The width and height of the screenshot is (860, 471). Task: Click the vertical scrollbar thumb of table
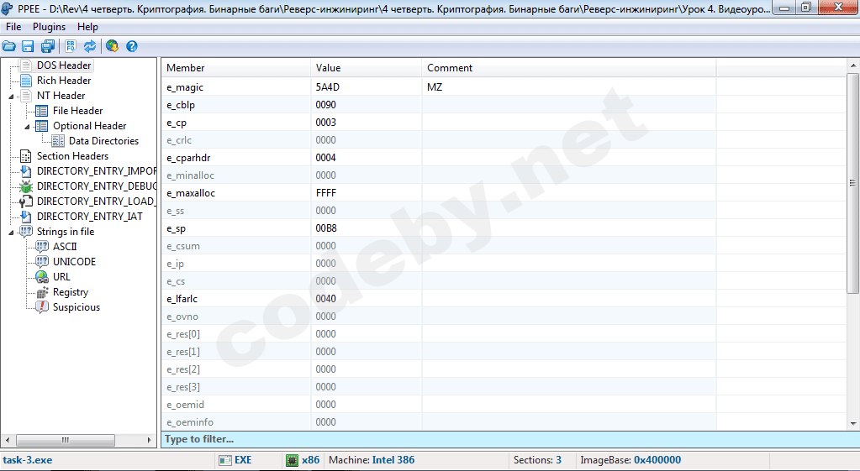pyautogui.click(x=853, y=183)
